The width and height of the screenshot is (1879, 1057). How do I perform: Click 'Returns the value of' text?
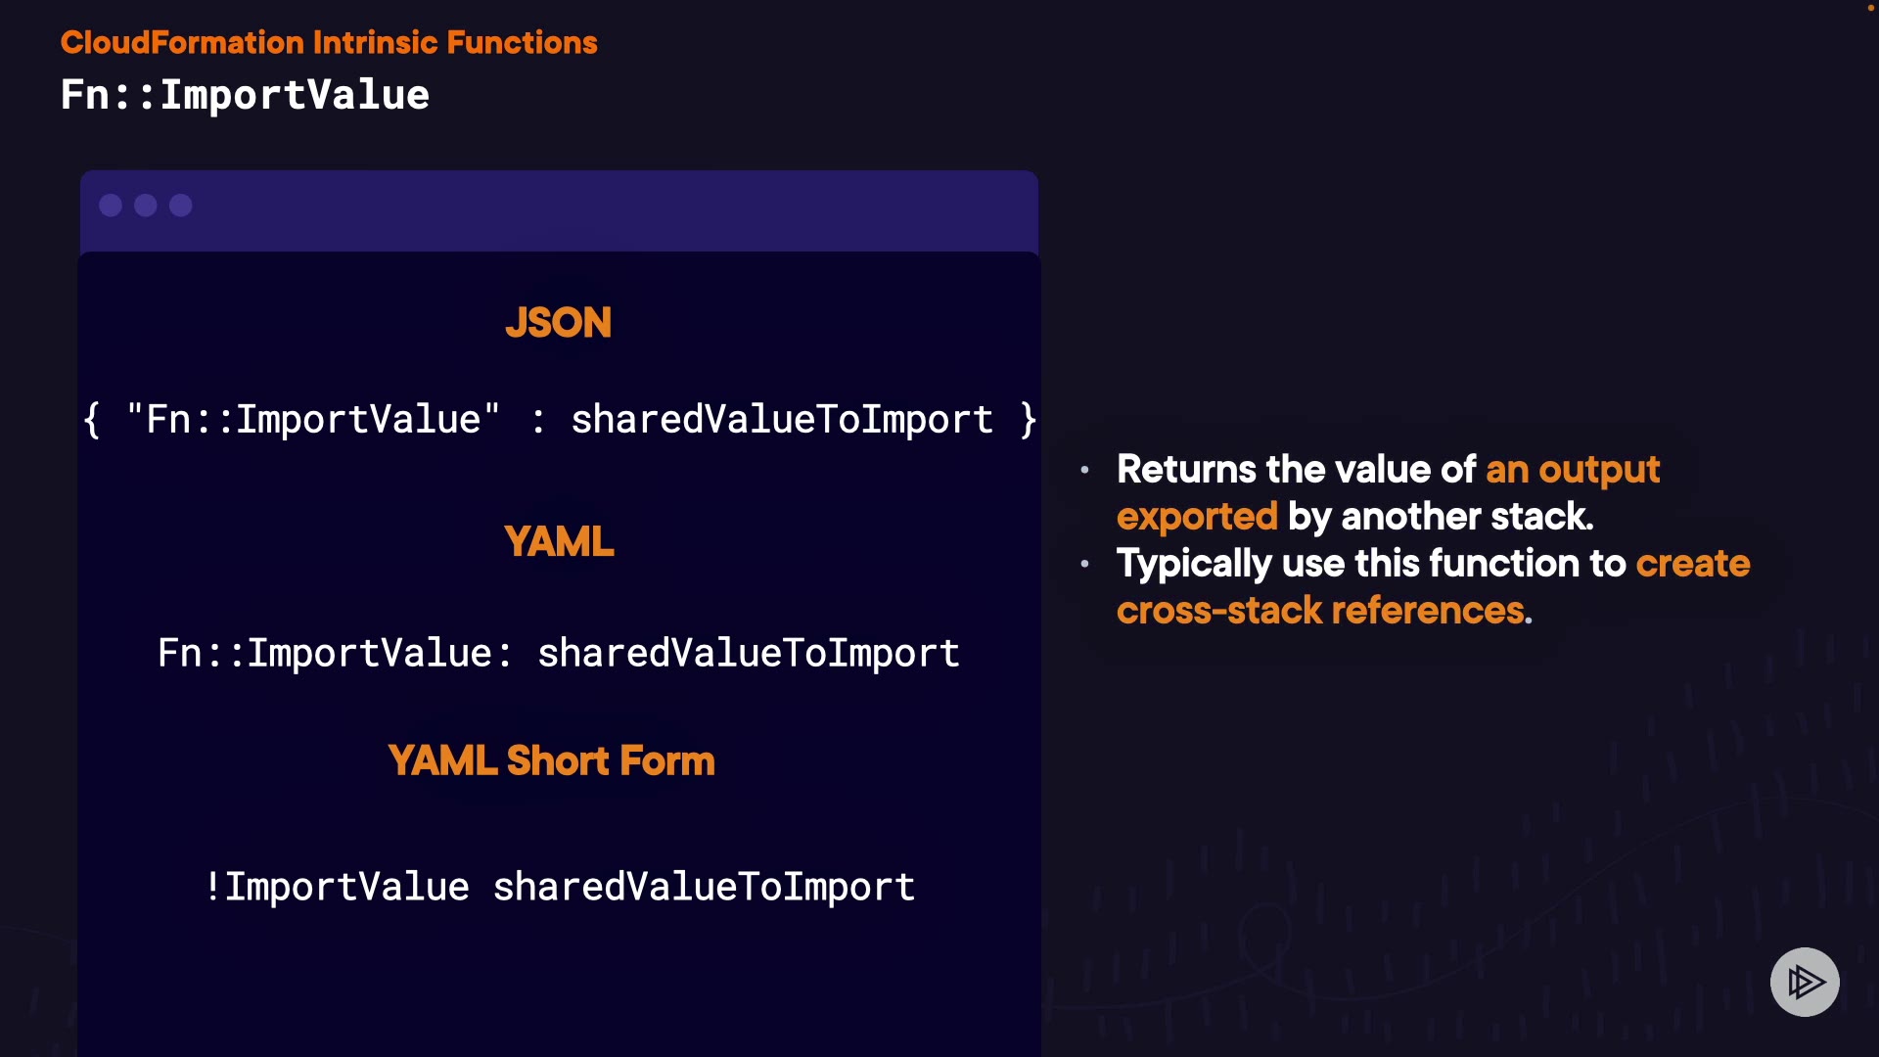pyautogui.click(x=1296, y=470)
